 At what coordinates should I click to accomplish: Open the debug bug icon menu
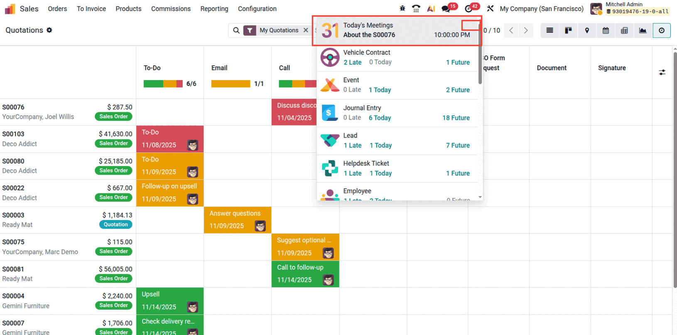[402, 8]
